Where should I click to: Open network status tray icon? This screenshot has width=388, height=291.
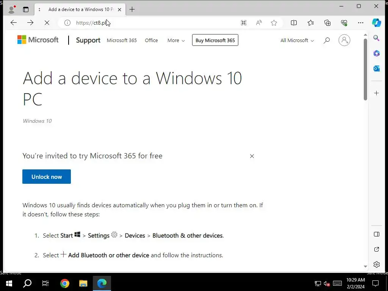click(318, 283)
